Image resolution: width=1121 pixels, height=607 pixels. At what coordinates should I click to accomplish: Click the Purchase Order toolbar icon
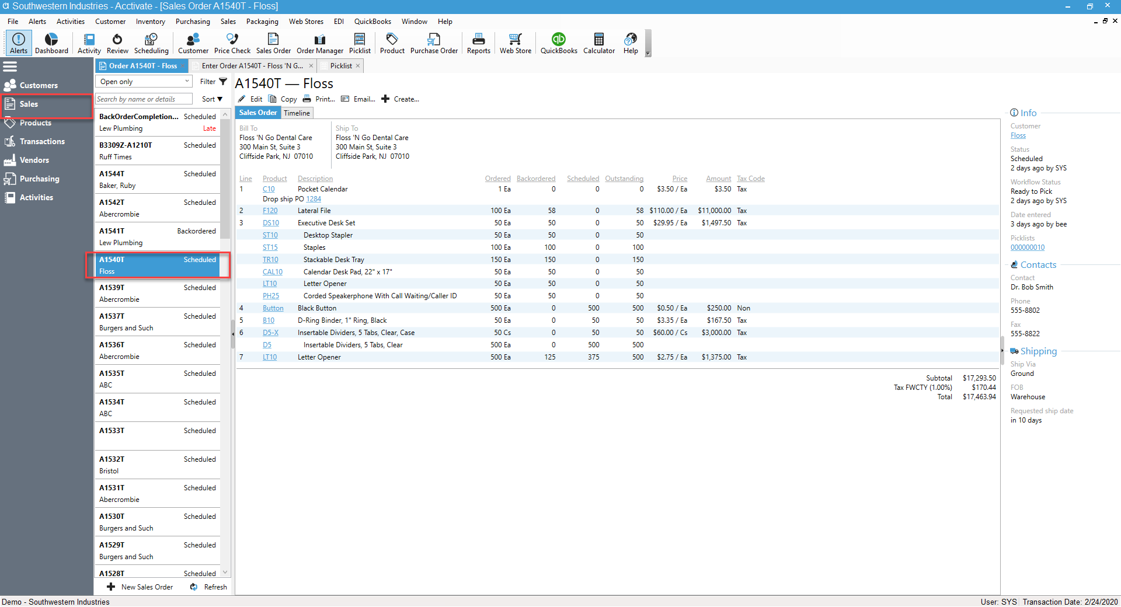[x=434, y=43]
